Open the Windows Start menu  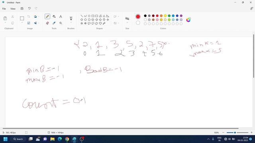coord(5,139)
